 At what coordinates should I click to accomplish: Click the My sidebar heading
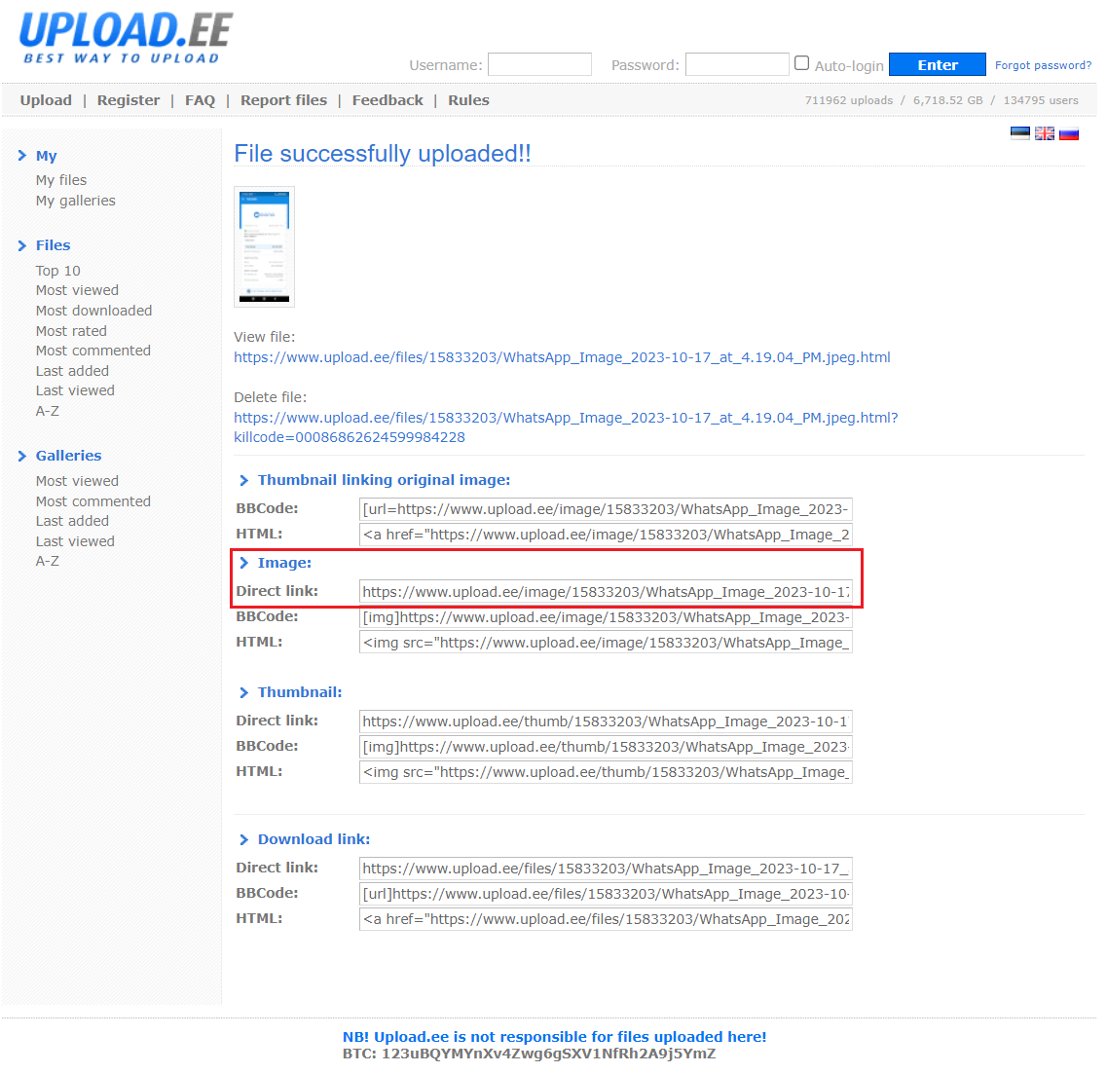pyautogui.click(x=47, y=156)
